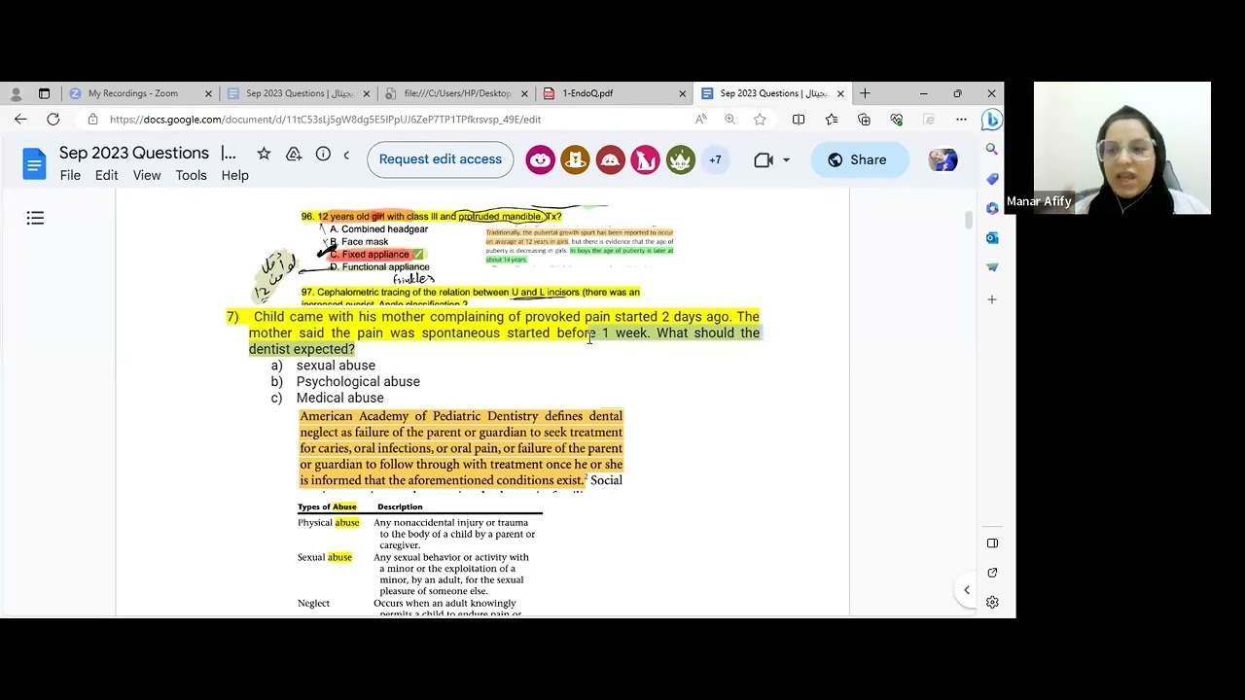
Task: Open the sidebar Search tool
Action: click(x=992, y=149)
